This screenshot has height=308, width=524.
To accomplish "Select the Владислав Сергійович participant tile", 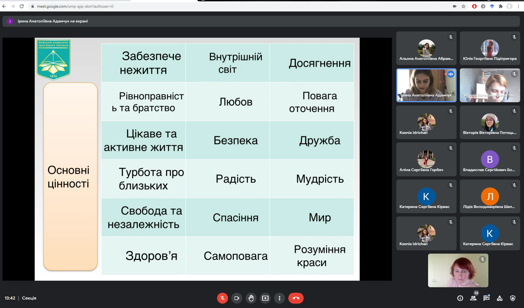I will click(x=490, y=159).
